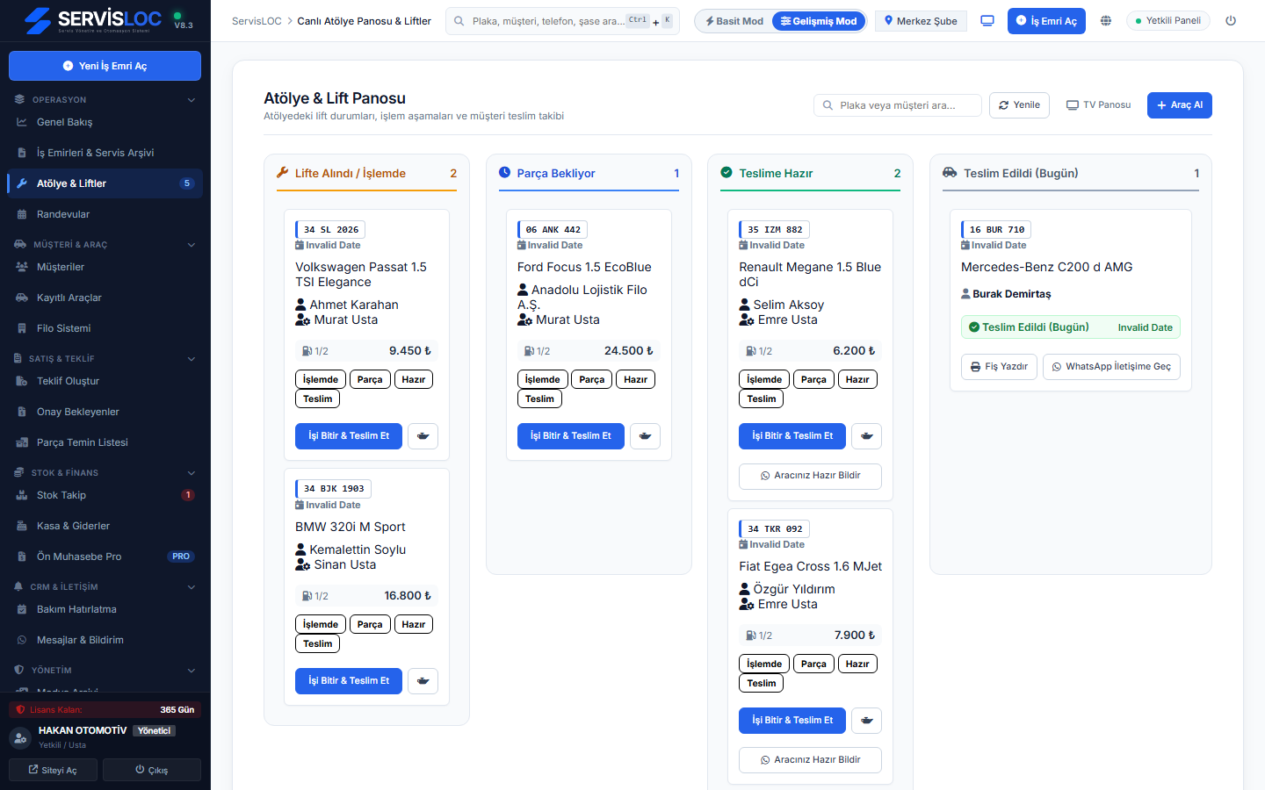The height and width of the screenshot is (790, 1265).
Task: Click the global search box in the top bar
Action: [x=562, y=21]
